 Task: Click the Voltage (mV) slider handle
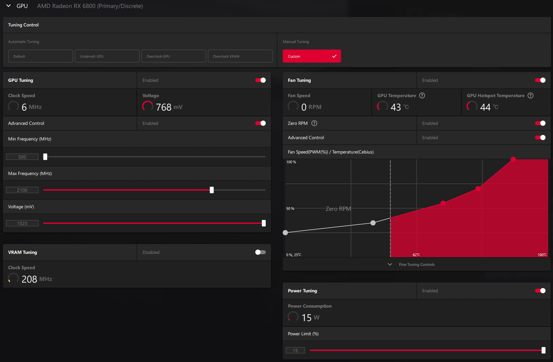point(264,223)
